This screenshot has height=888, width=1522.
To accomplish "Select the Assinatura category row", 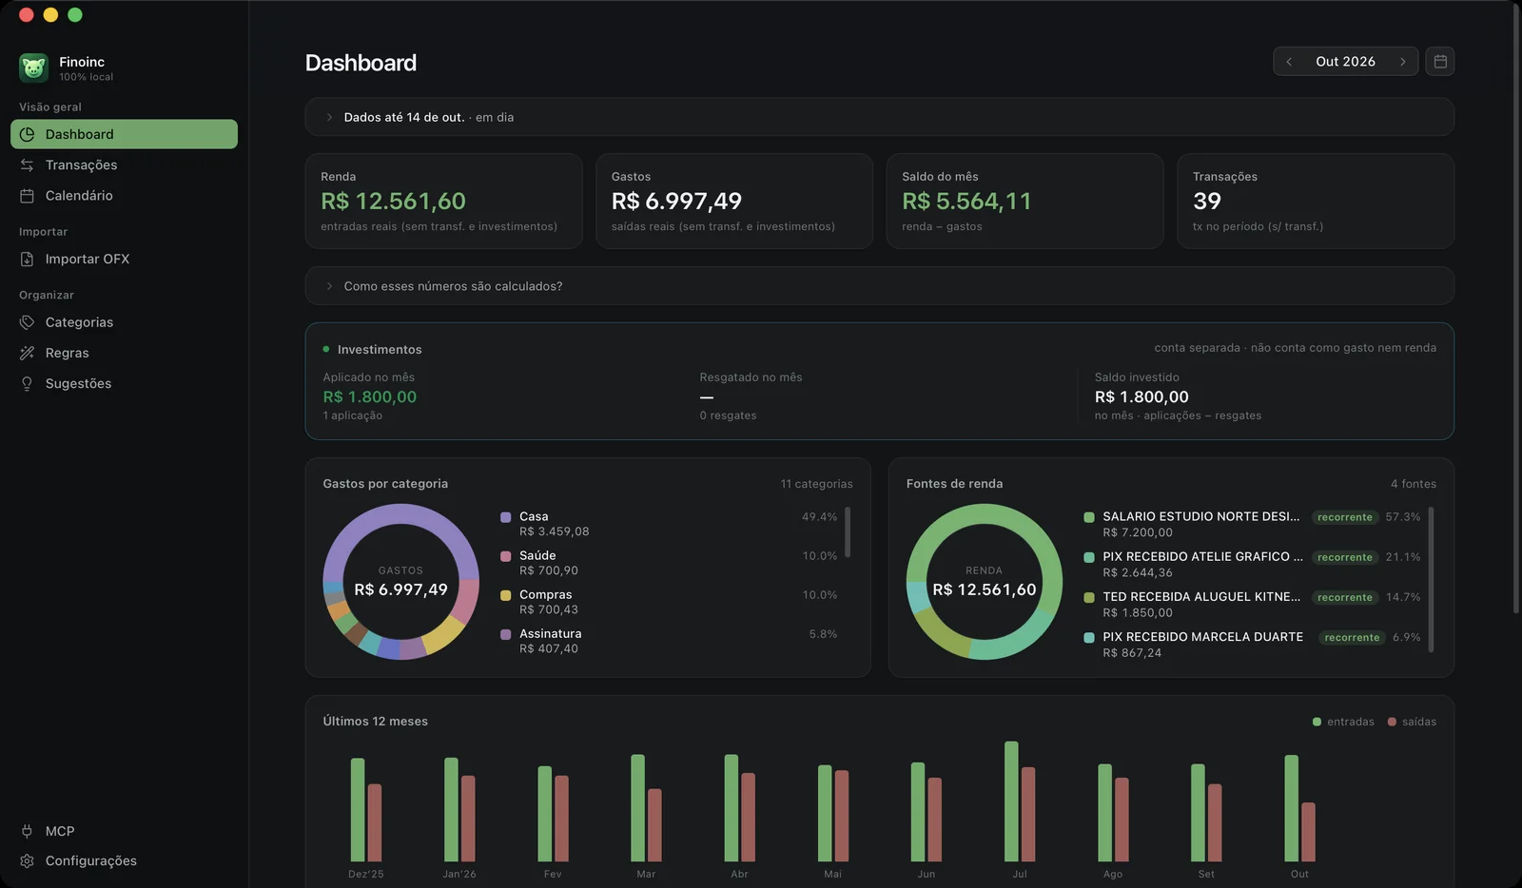I will tap(670, 641).
